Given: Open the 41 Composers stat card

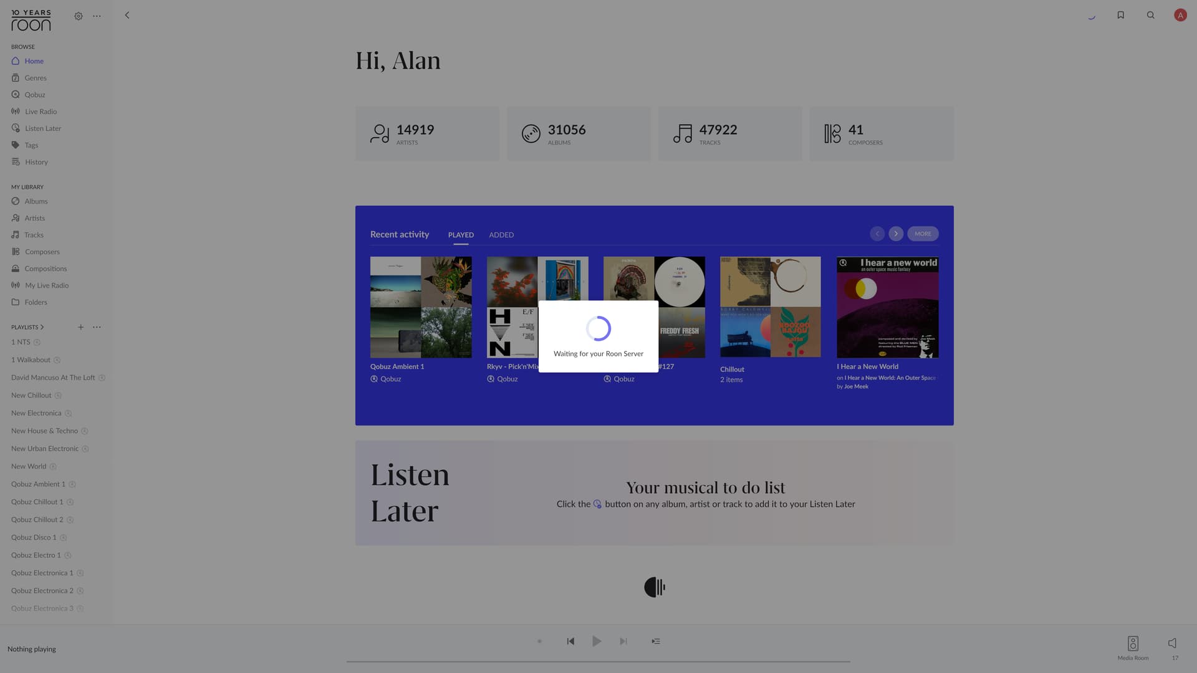Looking at the screenshot, I should pyautogui.click(x=882, y=133).
